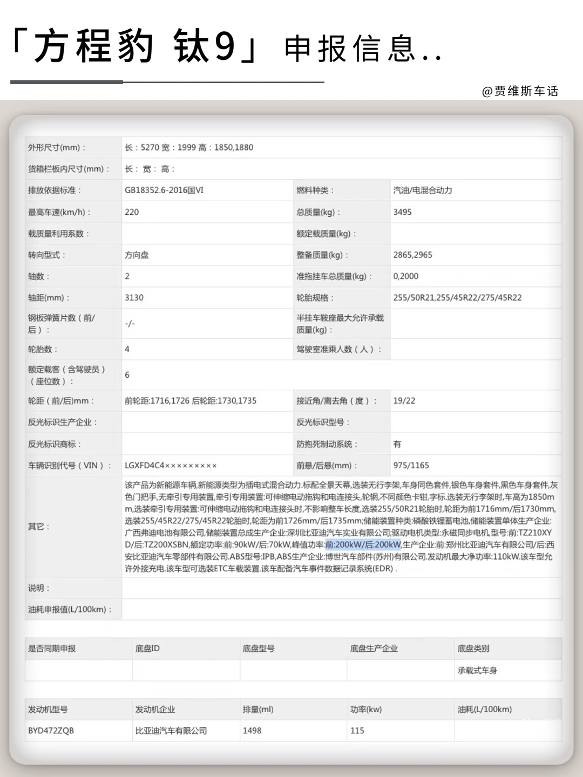Viewport: 583px width, 777px height.
Task: Click VIN value LGXFD4C4×××××××××
Action: (x=171, y=465)
